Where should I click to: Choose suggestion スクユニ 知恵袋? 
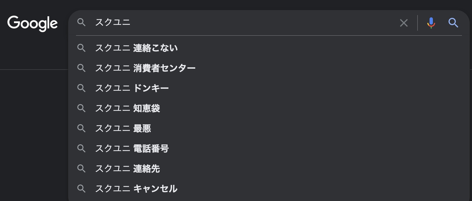(x=269, y=108)
